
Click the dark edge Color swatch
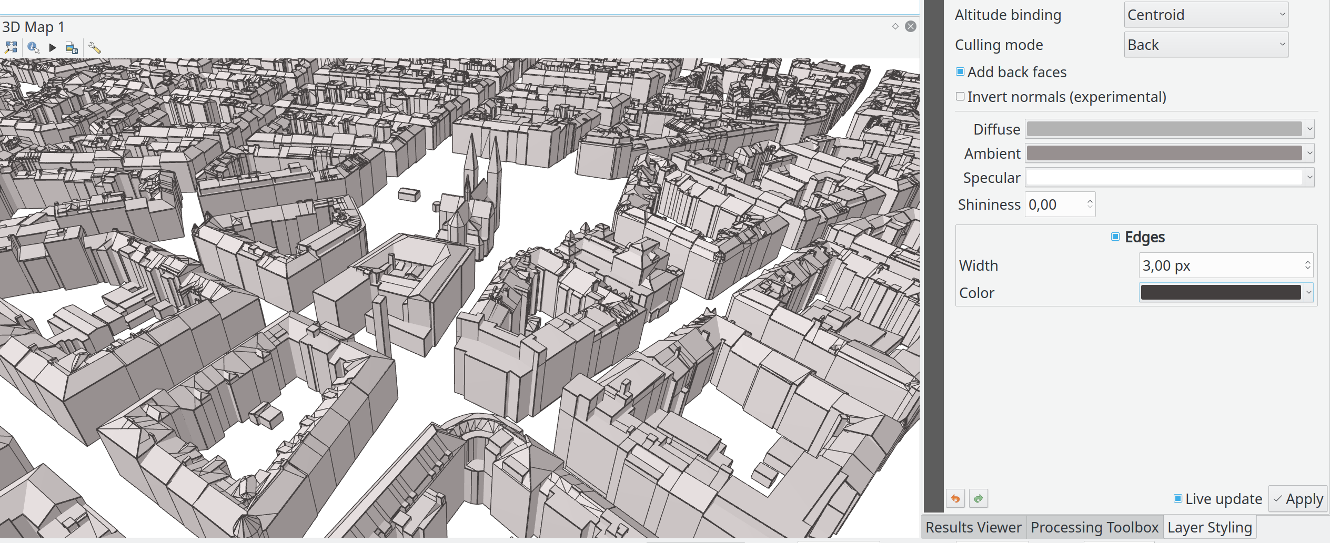click(x=1221, y=293)
